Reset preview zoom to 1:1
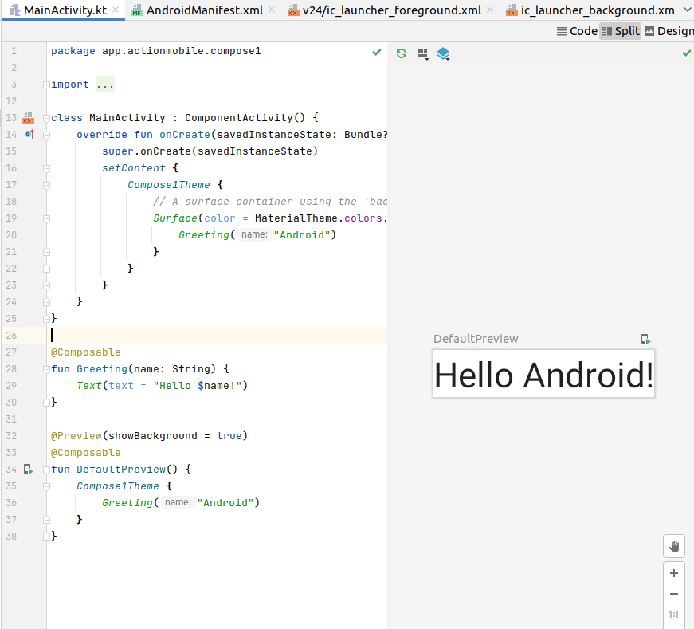Image resolution: width=694 pixels, height=629 pixels. tap(673, 615)
